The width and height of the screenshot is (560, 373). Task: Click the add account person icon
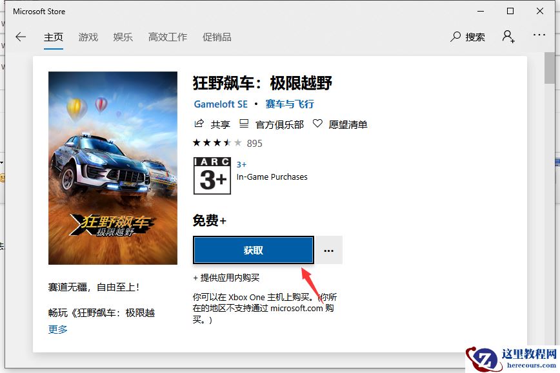508,37
